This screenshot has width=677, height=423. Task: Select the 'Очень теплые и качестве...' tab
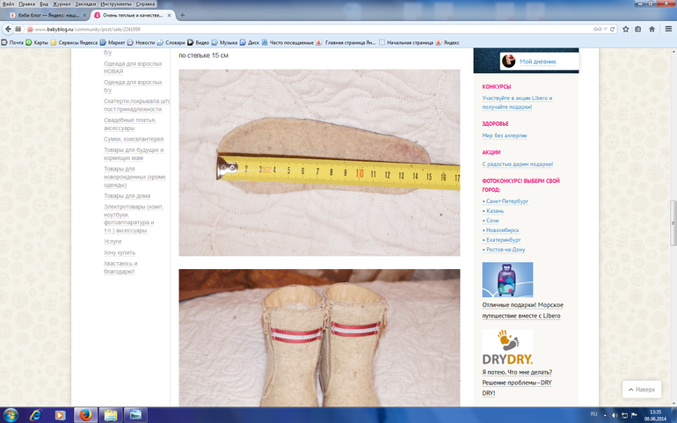click(133, 15)
